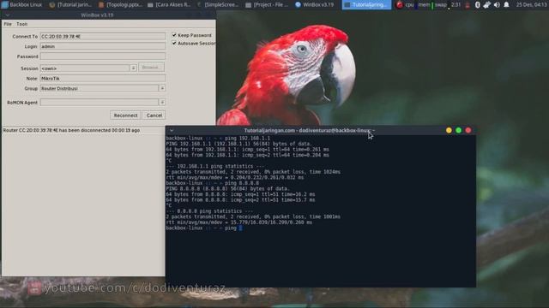The image size is (549, 308).
Task: Expand the Group dropdown arrow
Action: point(162,88)
